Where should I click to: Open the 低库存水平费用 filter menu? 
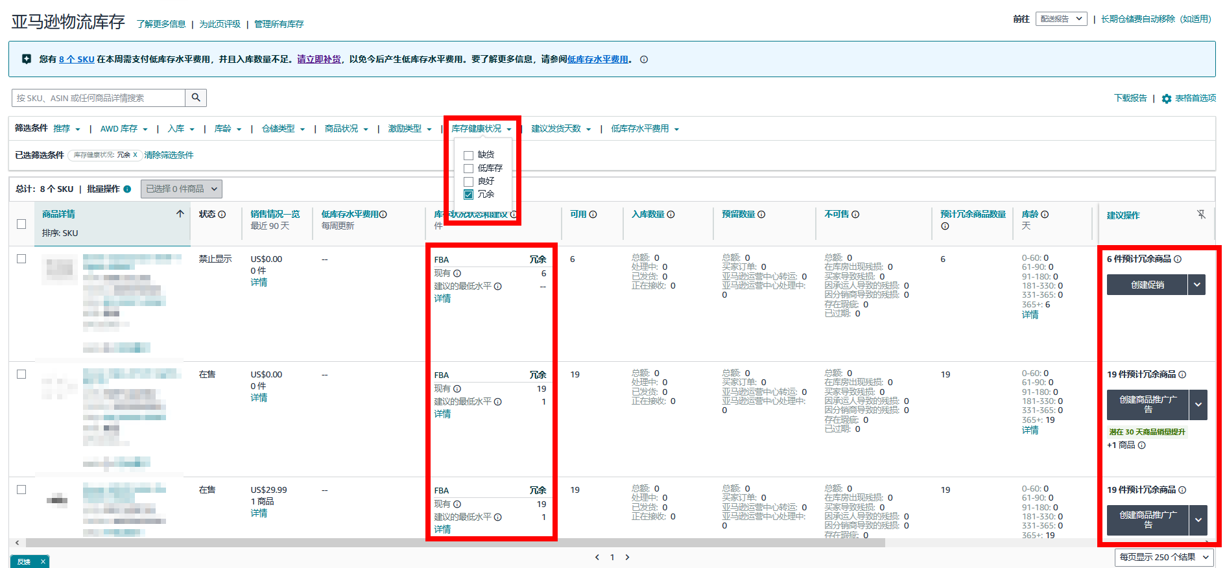[x=645, y=129]
